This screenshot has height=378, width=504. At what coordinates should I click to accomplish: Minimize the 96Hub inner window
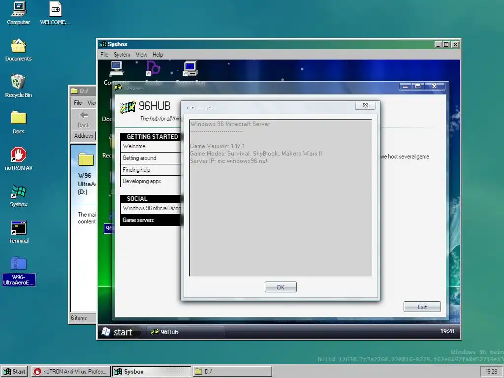pyautogui.click(x=406, y=86)
